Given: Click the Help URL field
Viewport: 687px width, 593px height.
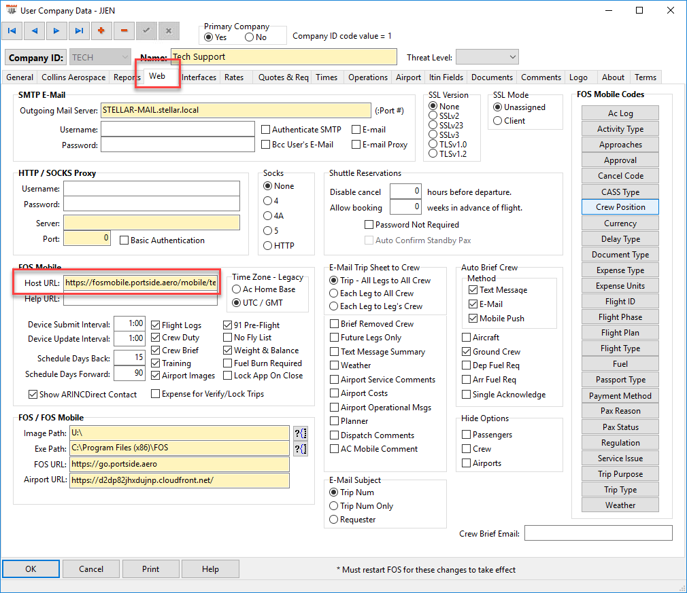Looking at the screenshot, I should click(x=141, y=299).
